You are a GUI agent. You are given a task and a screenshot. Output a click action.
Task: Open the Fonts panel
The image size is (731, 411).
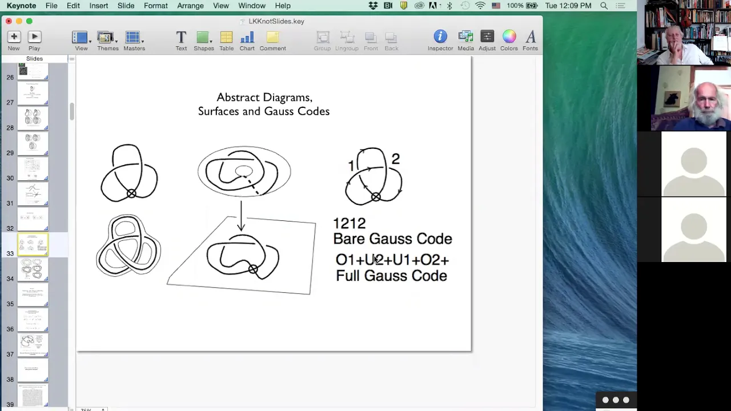tap(530, 41)
